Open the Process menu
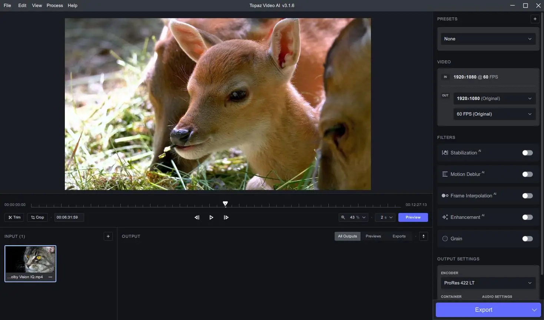Viewport: 544px width, 320px height. (55, 6)
